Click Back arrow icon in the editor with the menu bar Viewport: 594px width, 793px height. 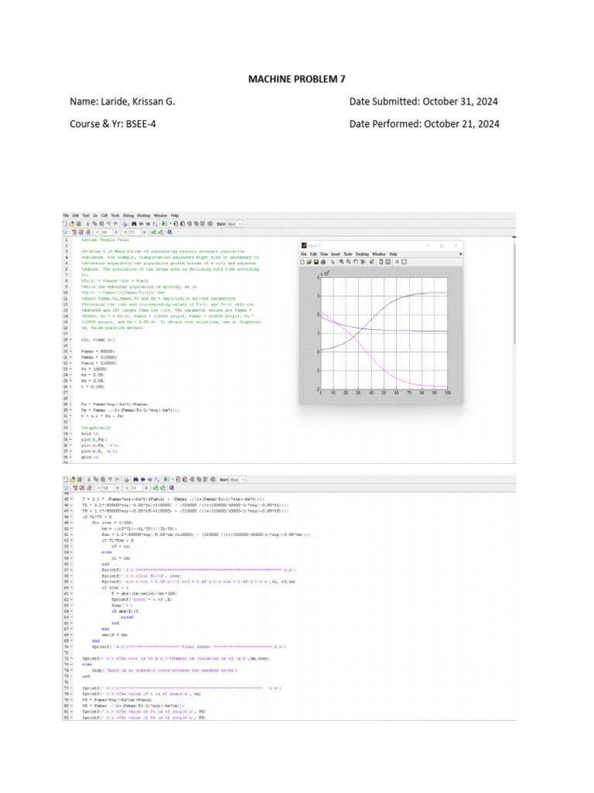(141, 224)
